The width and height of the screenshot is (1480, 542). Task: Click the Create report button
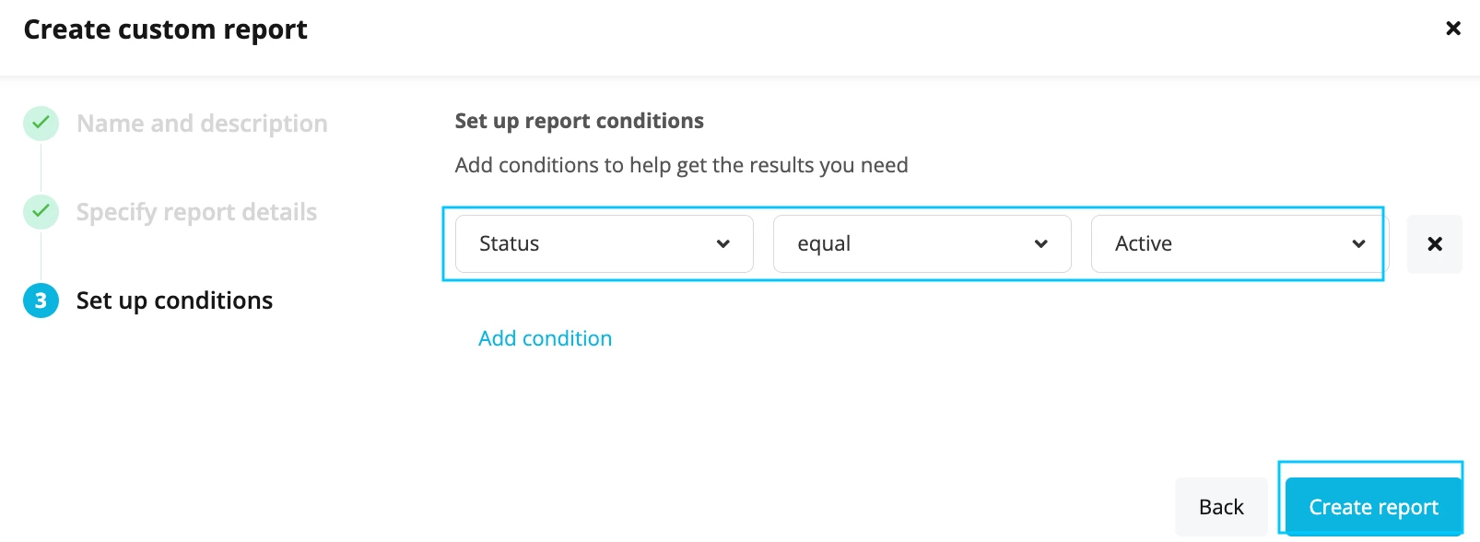point(1373,507)
